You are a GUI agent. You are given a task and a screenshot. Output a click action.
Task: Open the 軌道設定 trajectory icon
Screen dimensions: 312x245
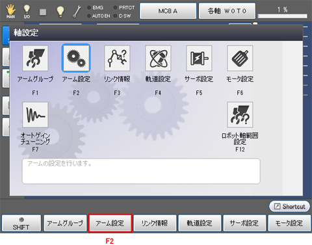[158, 58]
